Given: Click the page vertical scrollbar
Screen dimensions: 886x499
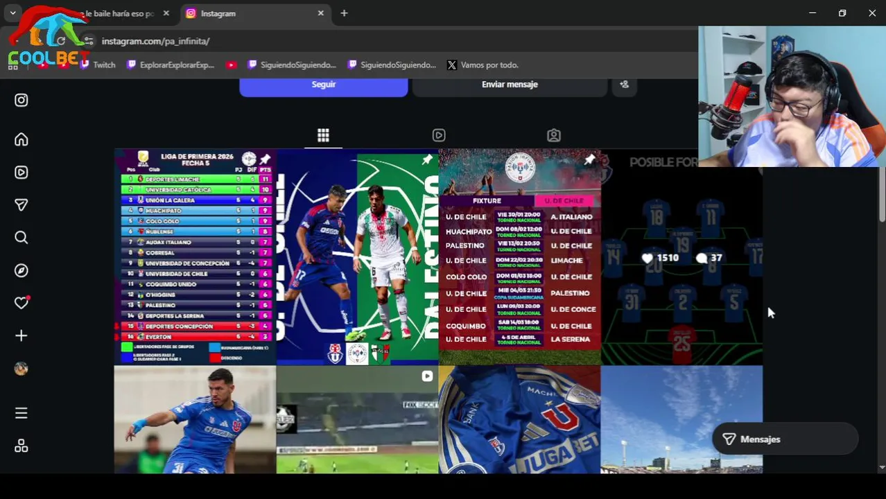Looking at the screenshot, I should (x=882, y=194).
